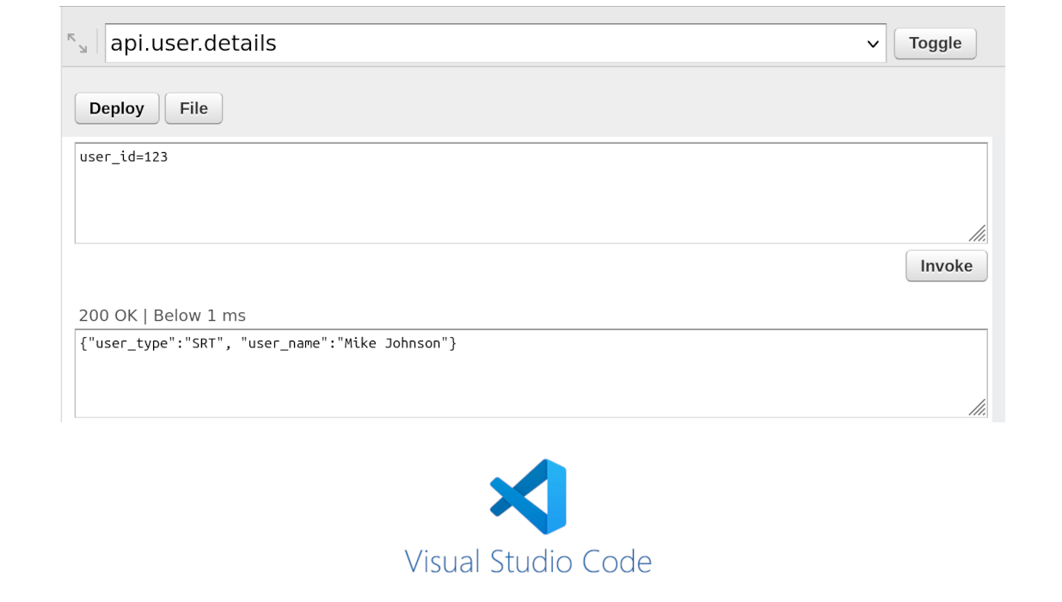Open the File button
Screen dimensions: 1062x602
193,108
